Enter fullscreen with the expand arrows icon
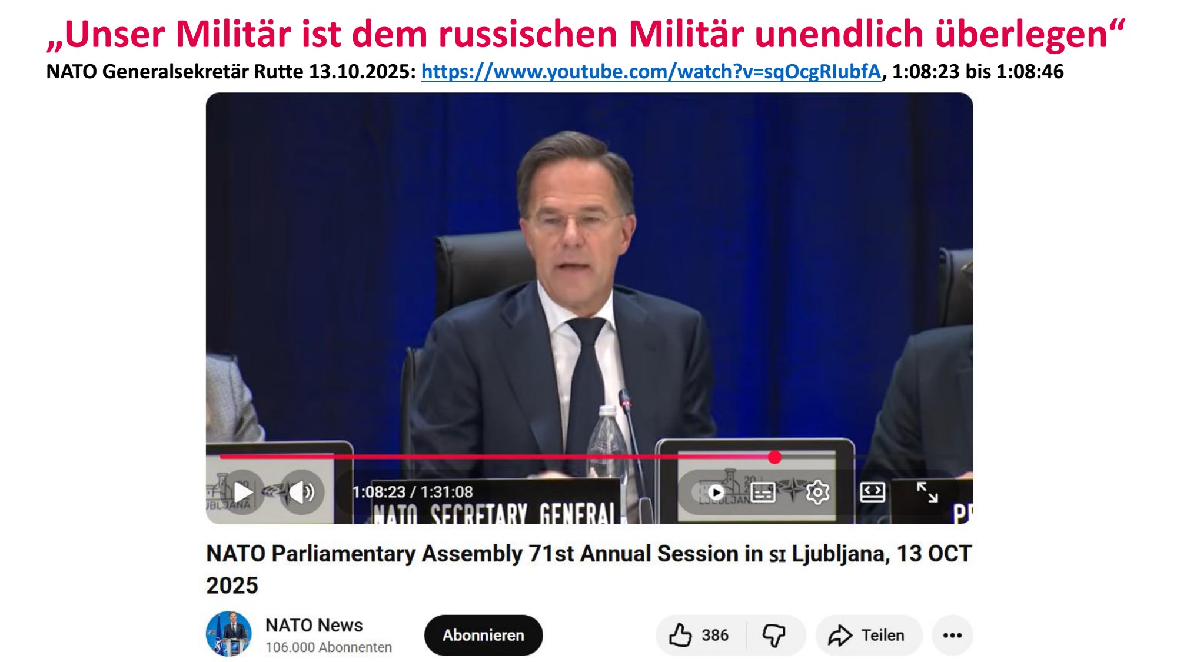This screenshot has width=1177, height=662. [927, 492]
